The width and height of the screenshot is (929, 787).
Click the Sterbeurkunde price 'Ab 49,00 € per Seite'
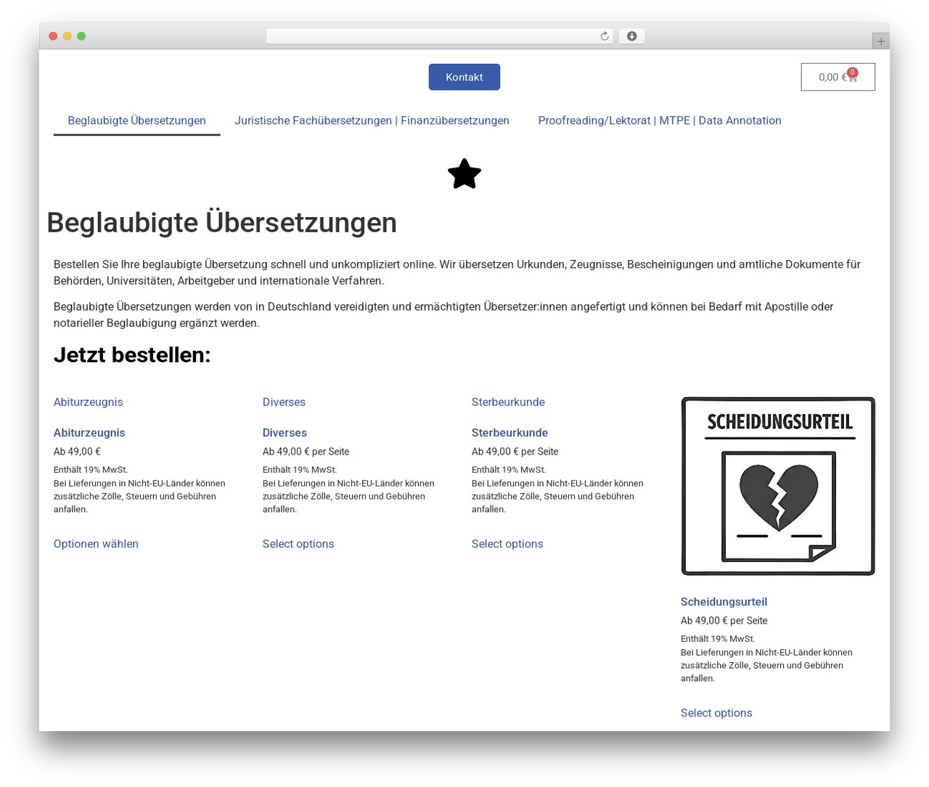(515, 452)
